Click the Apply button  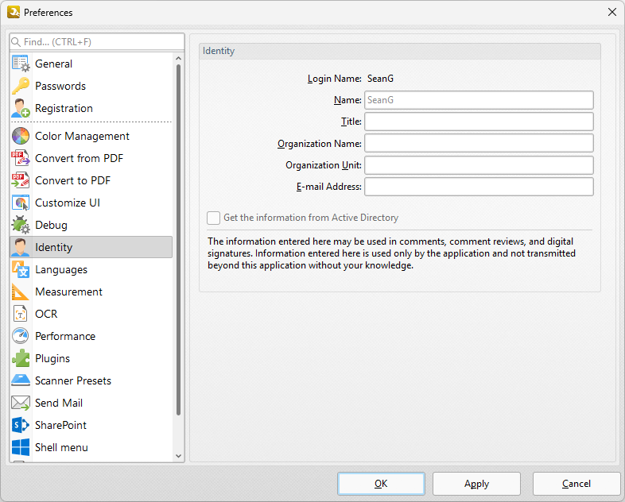pos(477,484)
